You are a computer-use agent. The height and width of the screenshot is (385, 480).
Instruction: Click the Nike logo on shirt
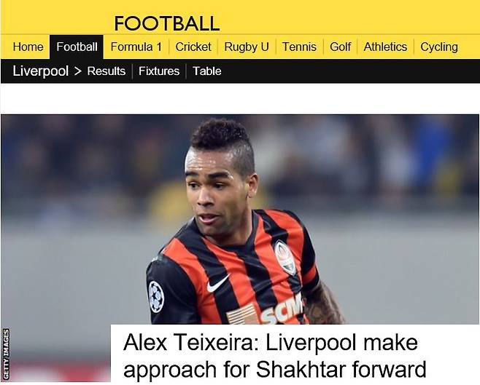(218, 284)
